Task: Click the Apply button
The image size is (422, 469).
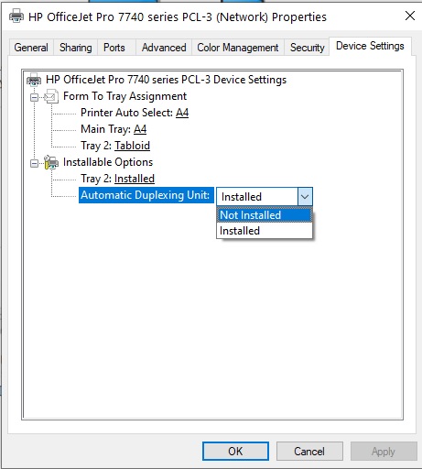Action: tap(384, 451)
